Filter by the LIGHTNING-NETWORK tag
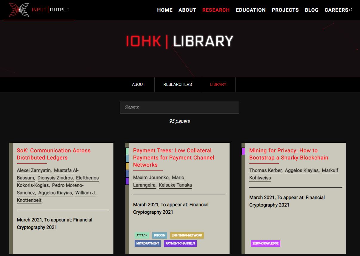 click(x=187, y=235)
